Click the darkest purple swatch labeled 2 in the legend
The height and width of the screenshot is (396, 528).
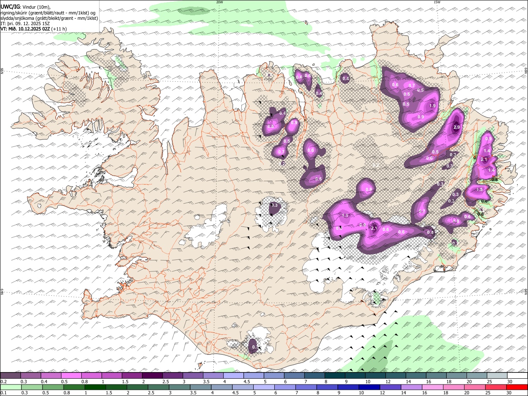(152, 375)
